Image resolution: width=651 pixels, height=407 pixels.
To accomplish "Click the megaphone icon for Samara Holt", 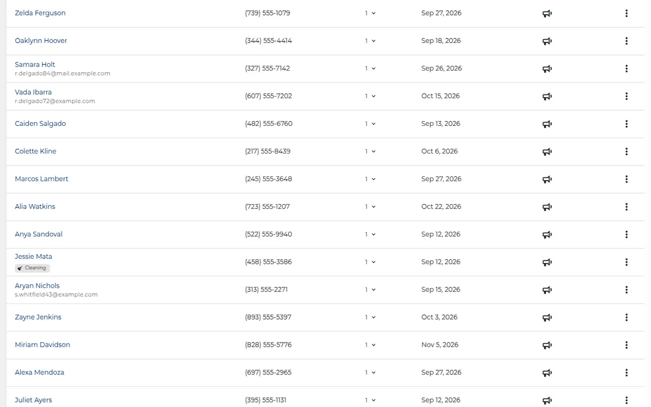I will (547, 69).
